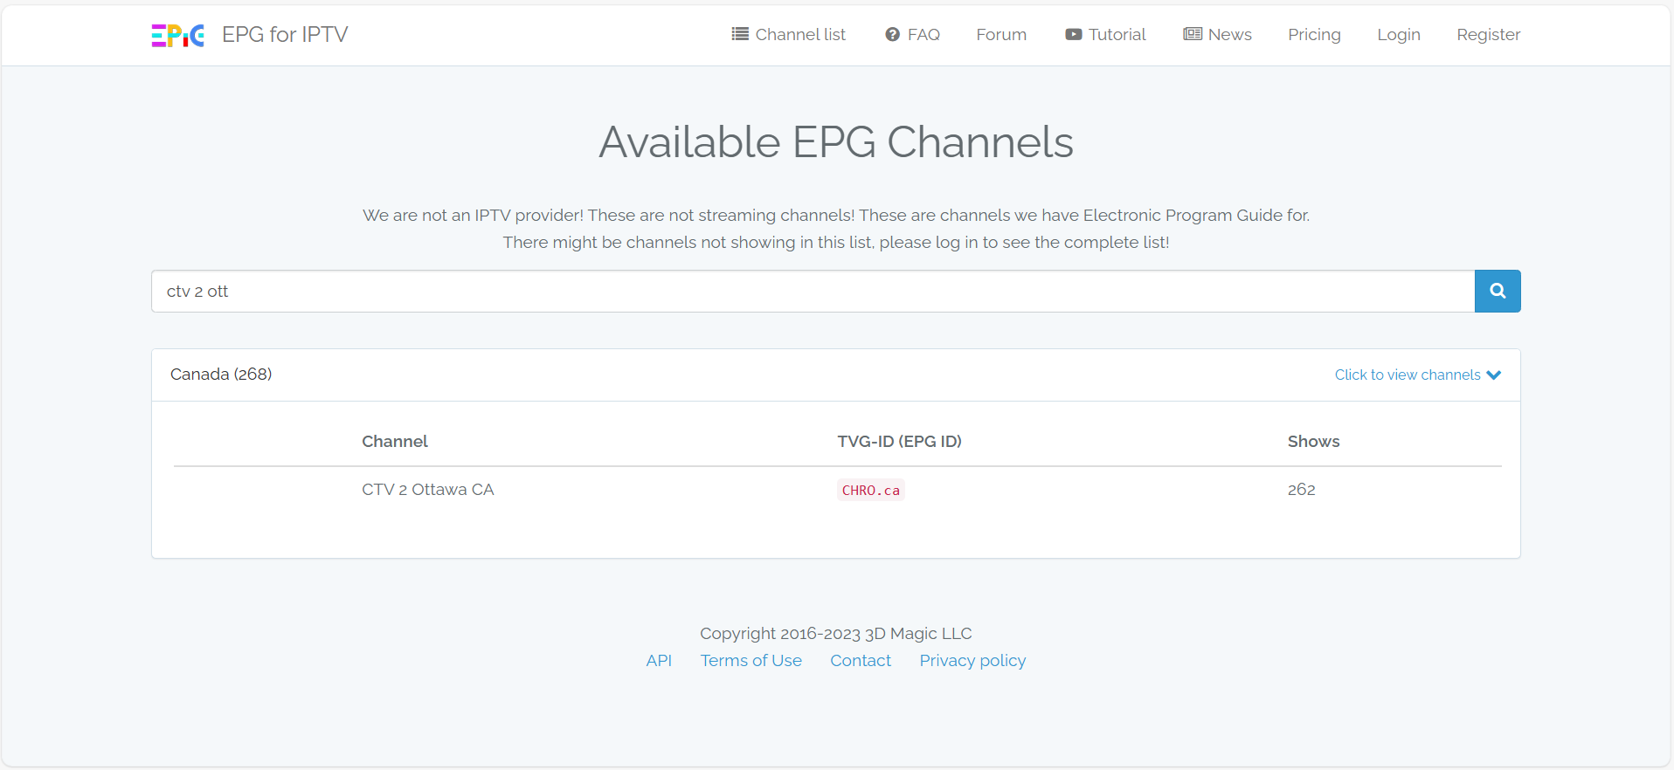Viewport: 1674px width, 770px height.
Task: Select the 262 shows value
Action: (x=1301, y=490)
